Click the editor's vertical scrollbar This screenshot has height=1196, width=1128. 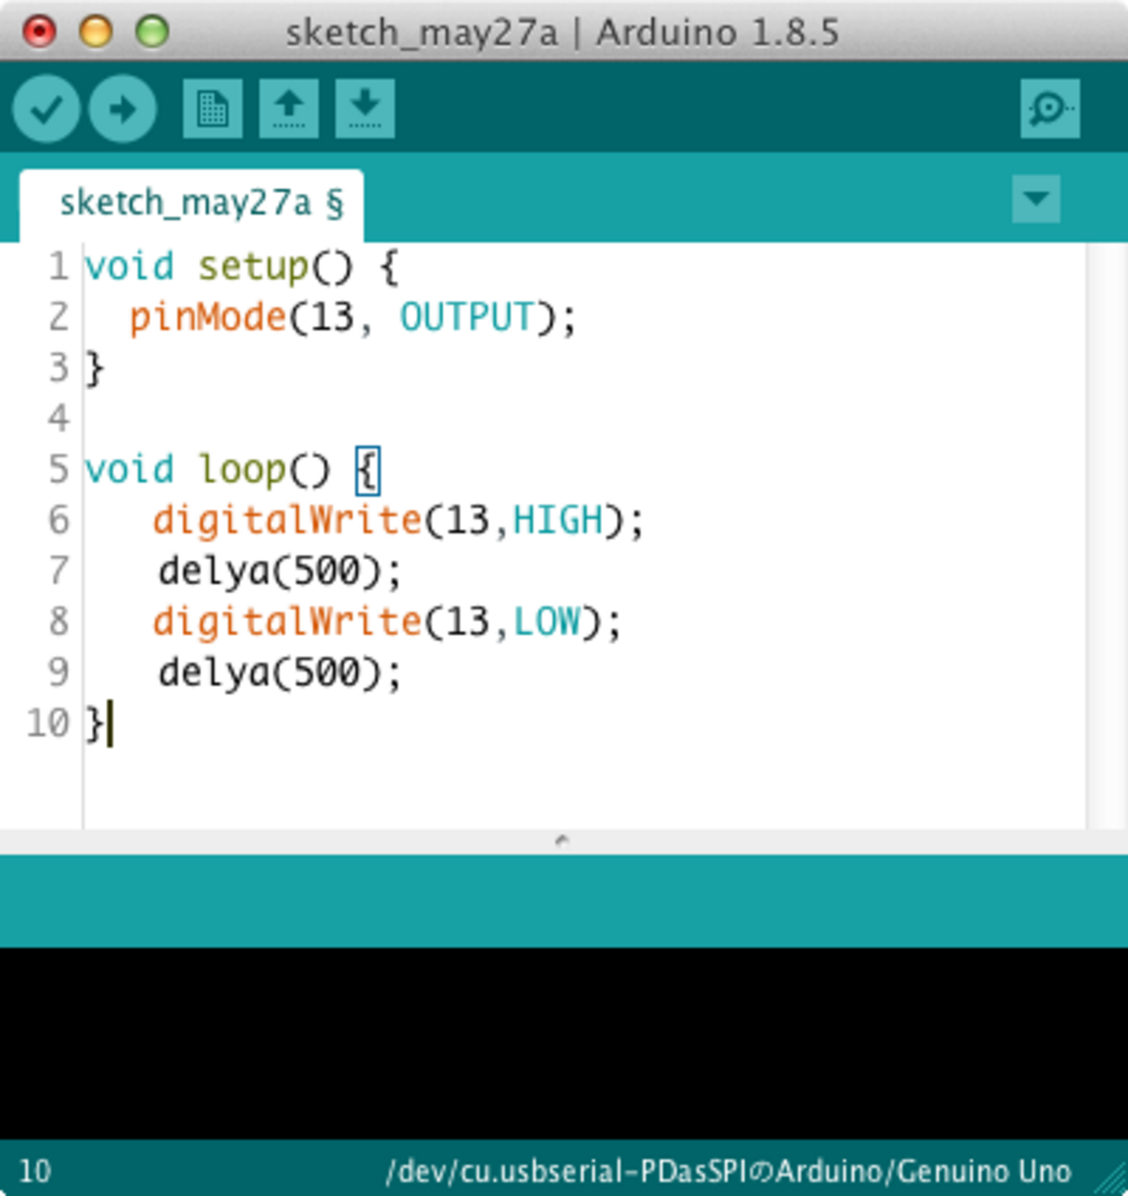click(x=1106, y=535)
